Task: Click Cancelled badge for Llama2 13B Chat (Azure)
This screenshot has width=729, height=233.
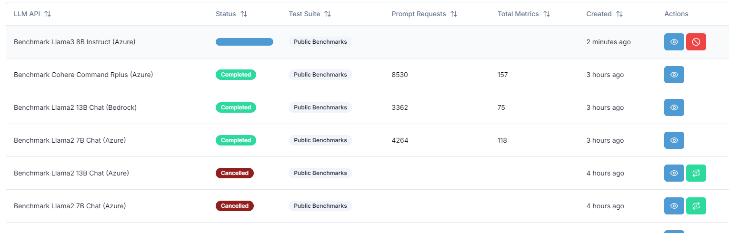Action: tap(235, 173)
